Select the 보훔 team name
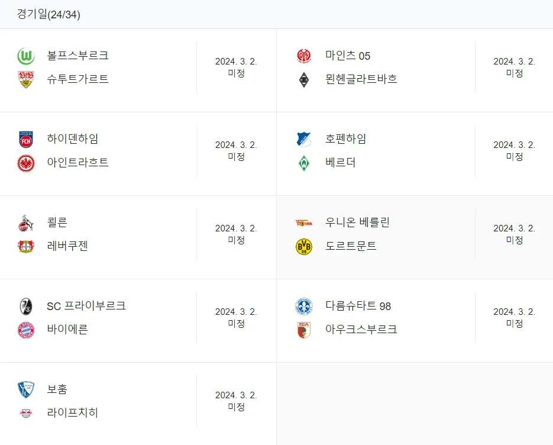The width and height of the screenshot is (553, 445). 57,389
